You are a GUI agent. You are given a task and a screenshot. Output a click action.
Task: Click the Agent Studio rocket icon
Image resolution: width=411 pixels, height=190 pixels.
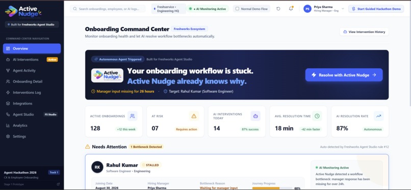8,115
